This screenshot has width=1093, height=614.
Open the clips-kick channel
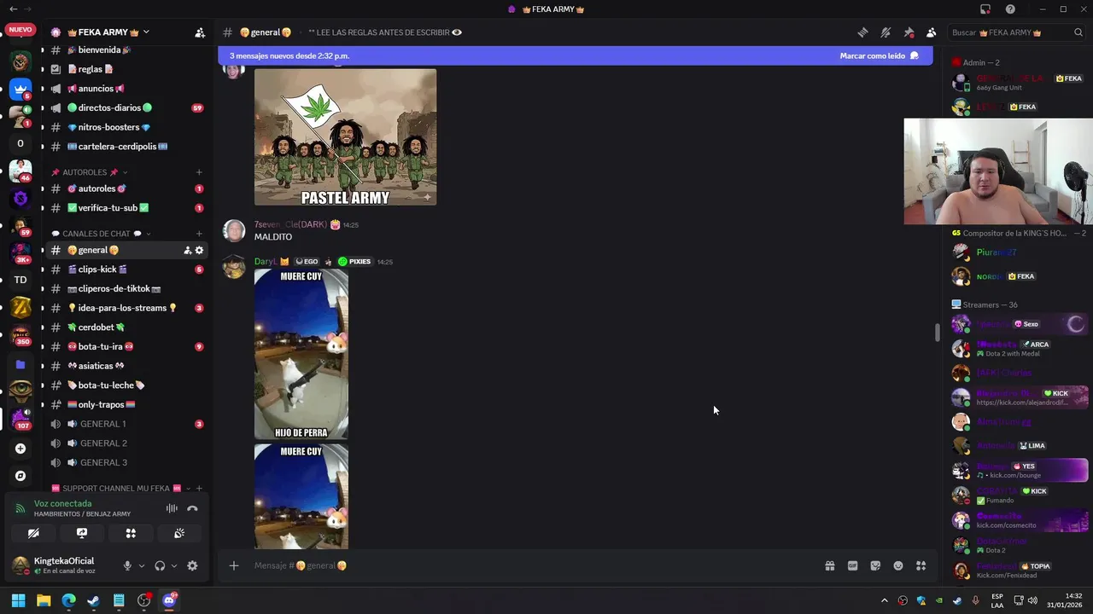click(x=126, y=269)
